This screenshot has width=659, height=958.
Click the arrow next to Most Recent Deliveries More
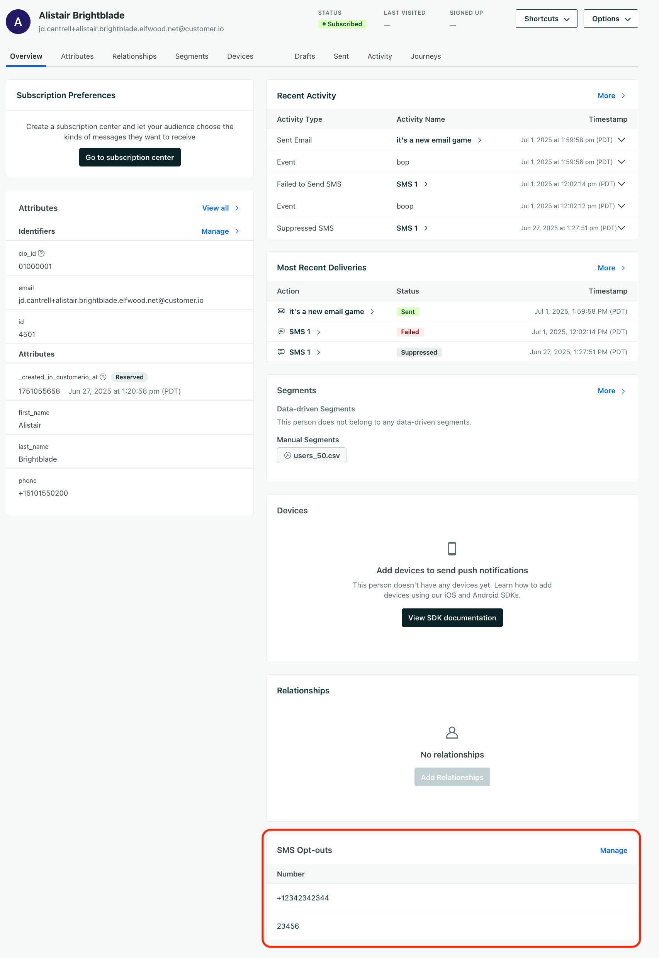(x=623, y=268)
